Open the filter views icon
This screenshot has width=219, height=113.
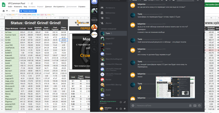pos(7,11)
